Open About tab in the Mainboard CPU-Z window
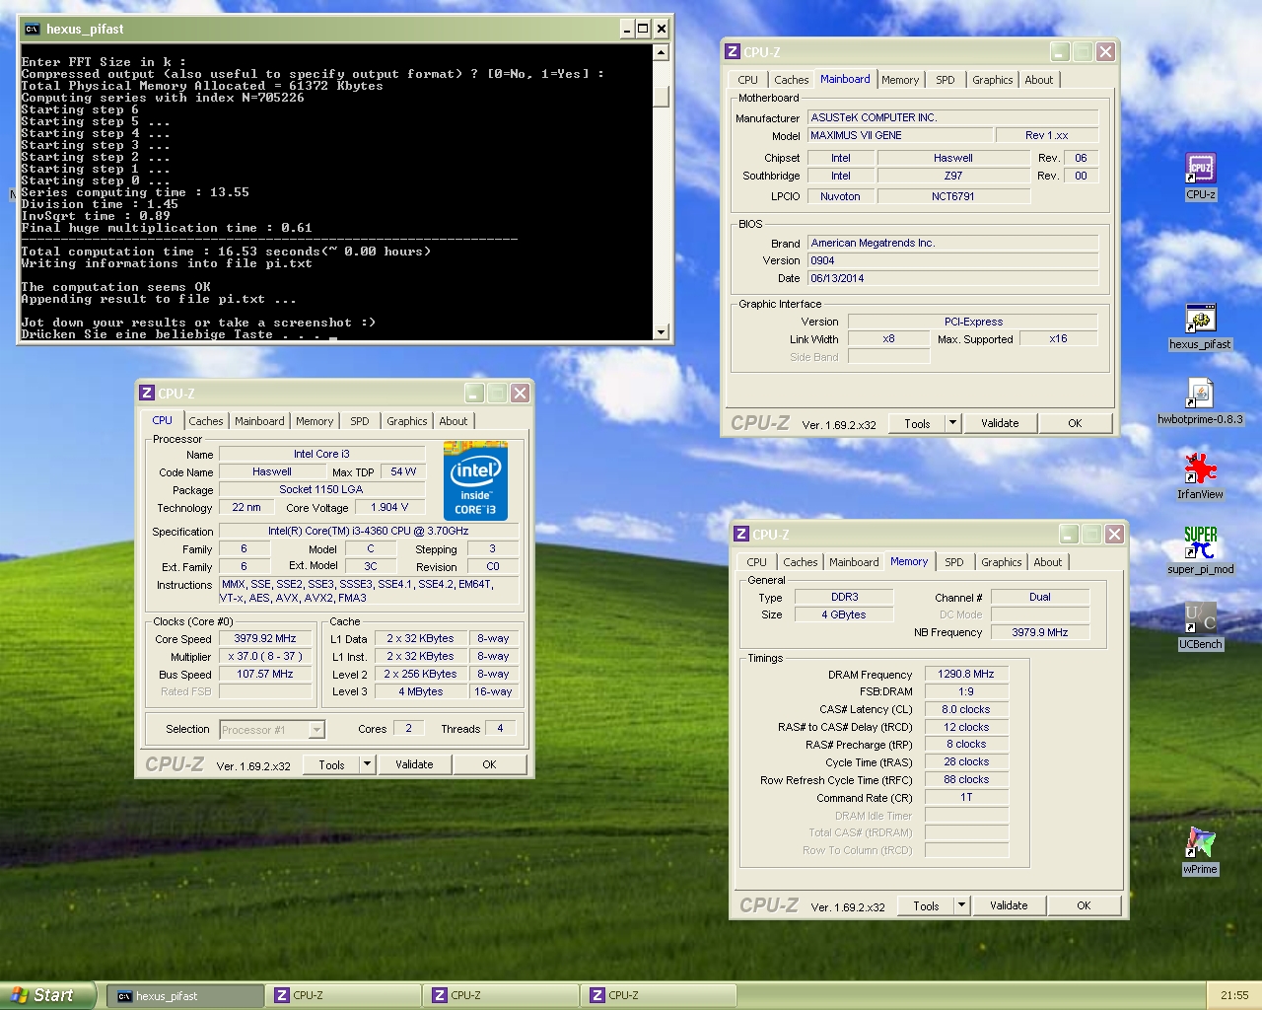The width and height of the screenshot is (1262, 1010). pyautogui.click(x=1039, y=81)
